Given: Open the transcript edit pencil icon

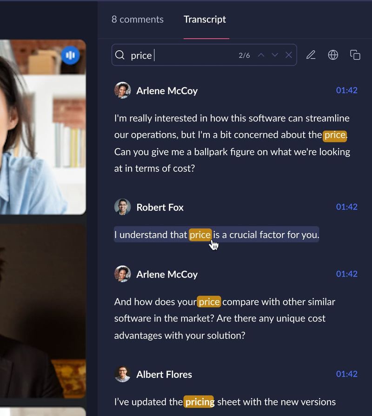Looking at the screenshot, I should pos(311,54).
